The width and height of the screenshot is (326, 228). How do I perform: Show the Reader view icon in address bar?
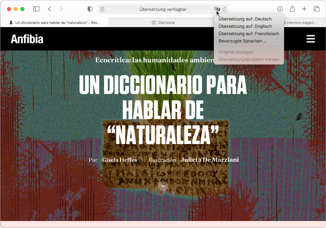[x=102, y=9]
